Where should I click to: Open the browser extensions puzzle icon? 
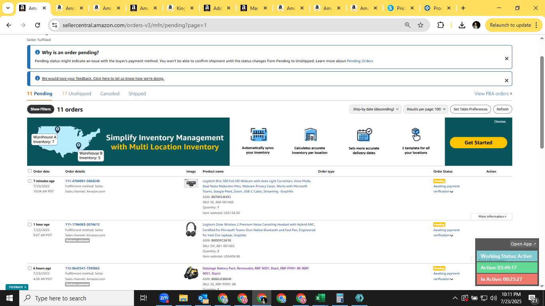click(x=440, y=25)
